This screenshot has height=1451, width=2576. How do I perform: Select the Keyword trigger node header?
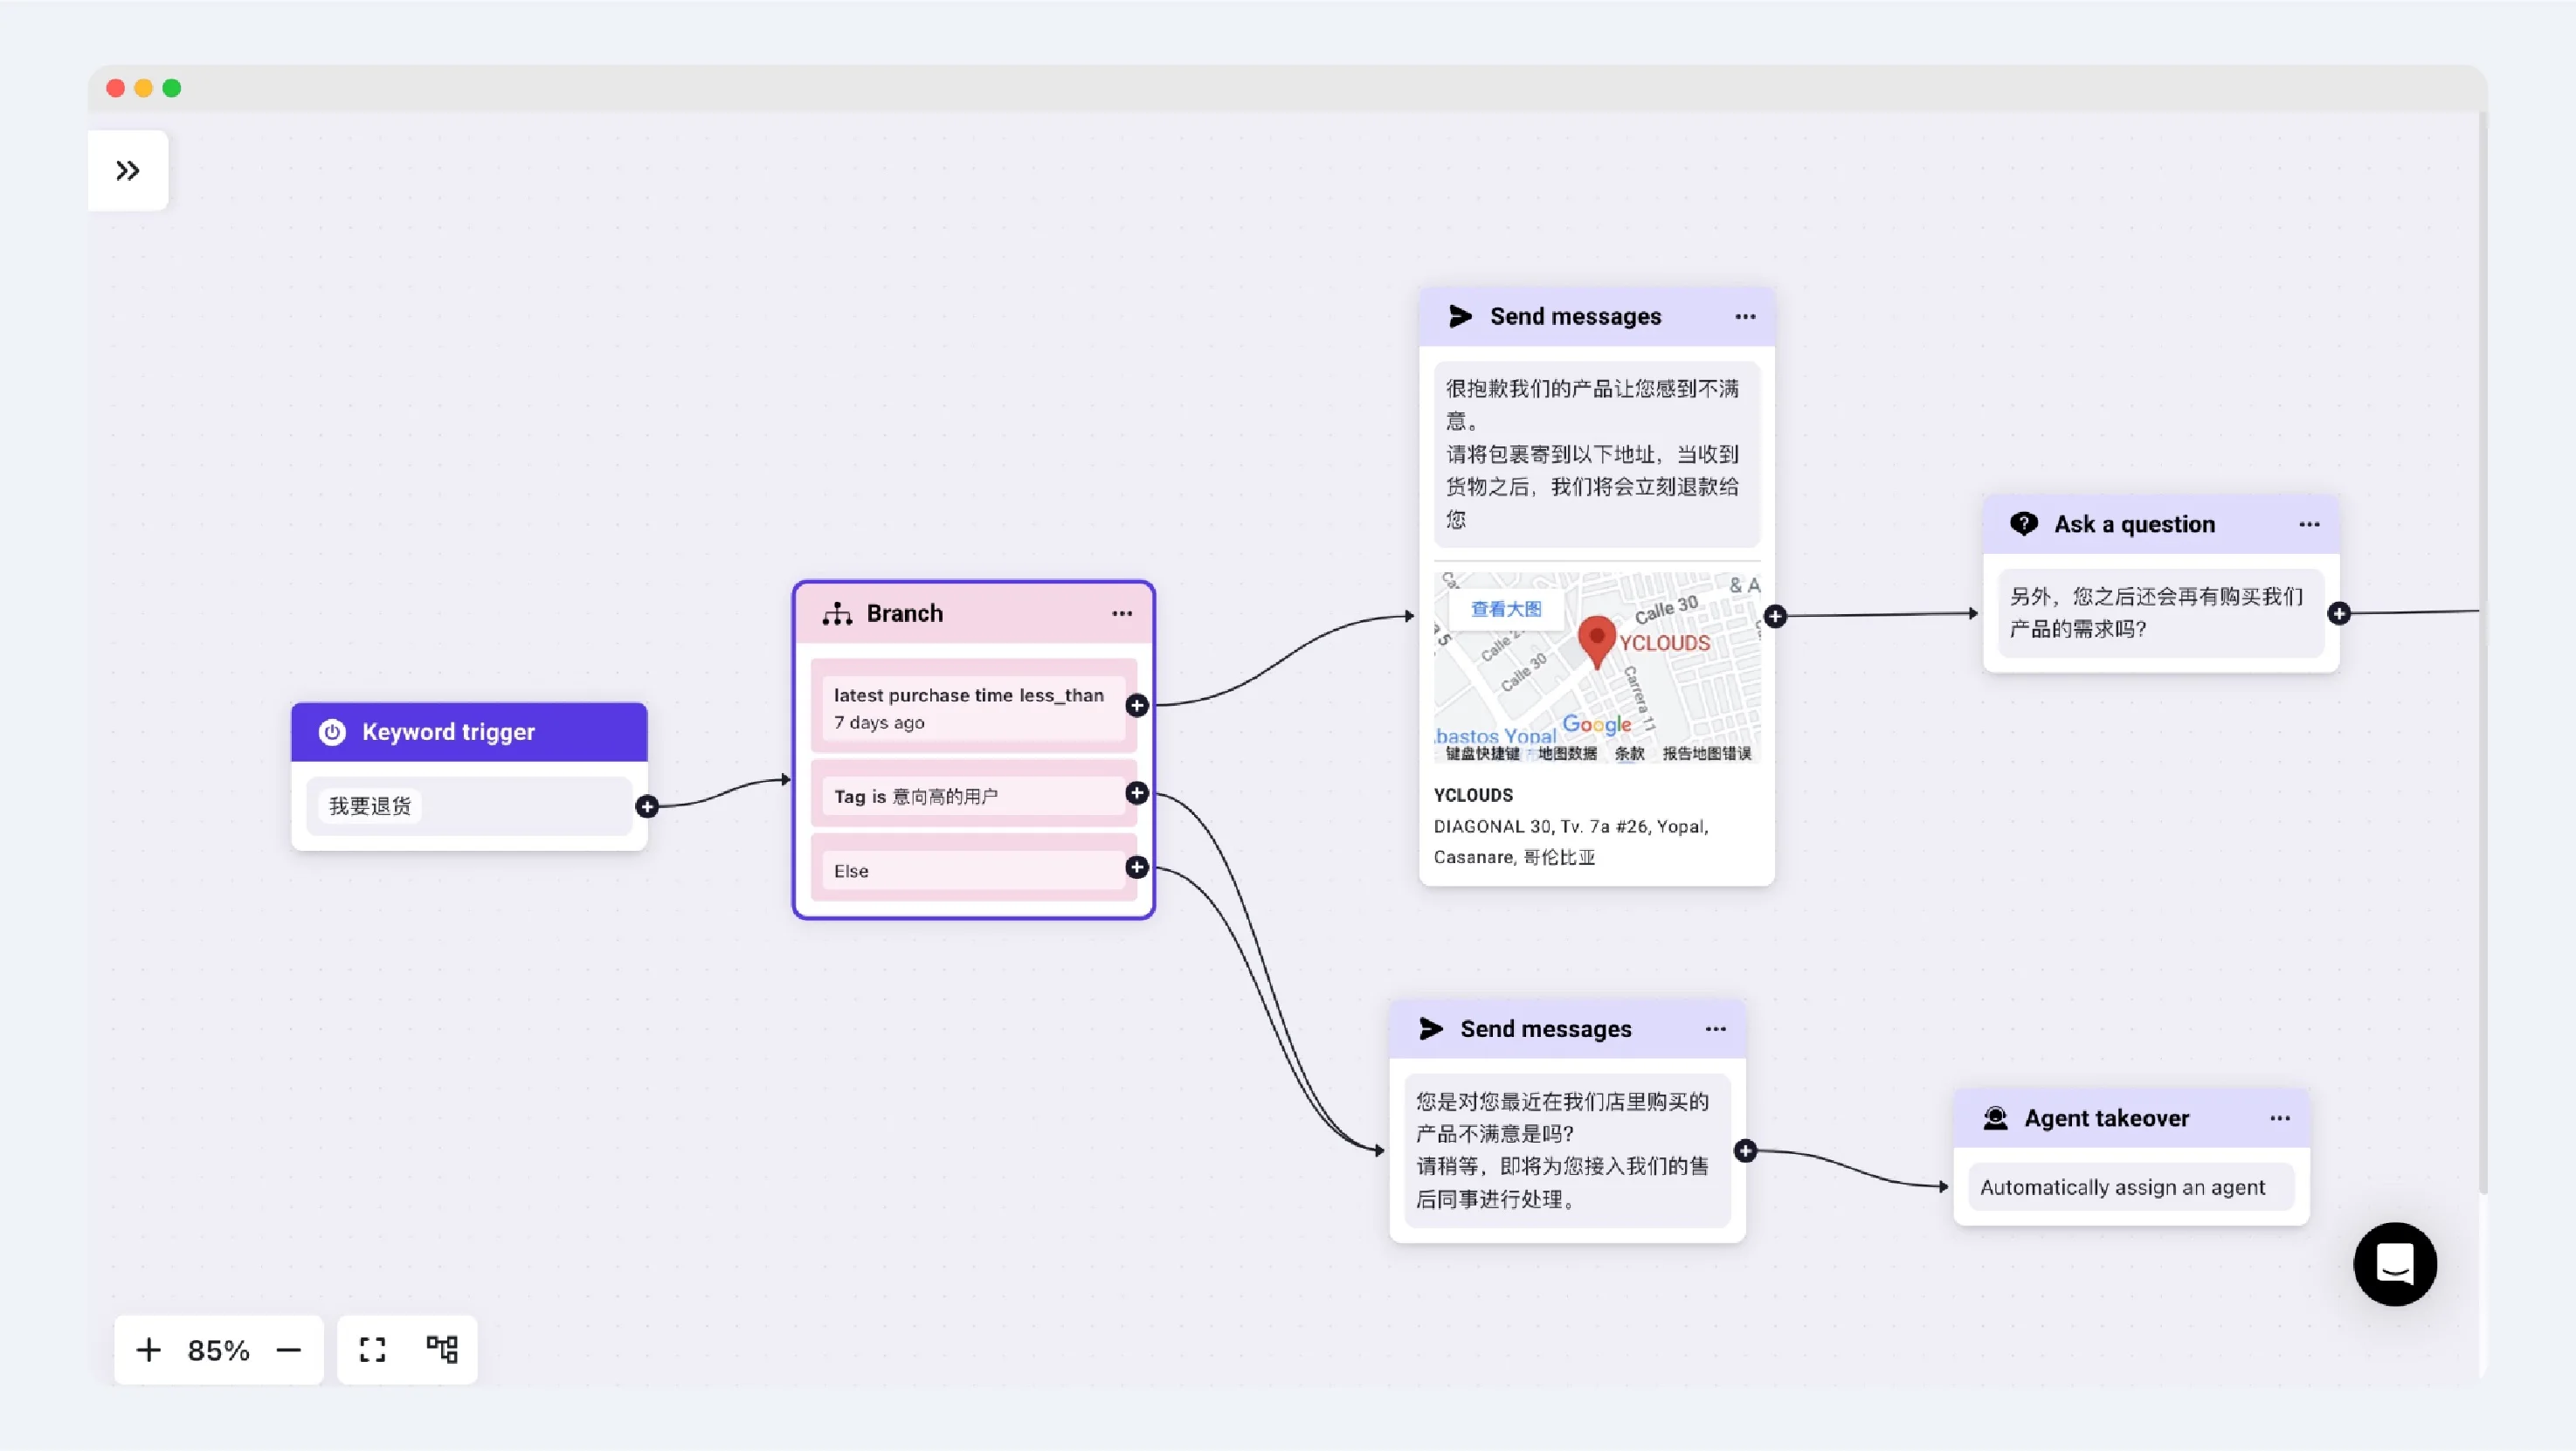(469, 732)
